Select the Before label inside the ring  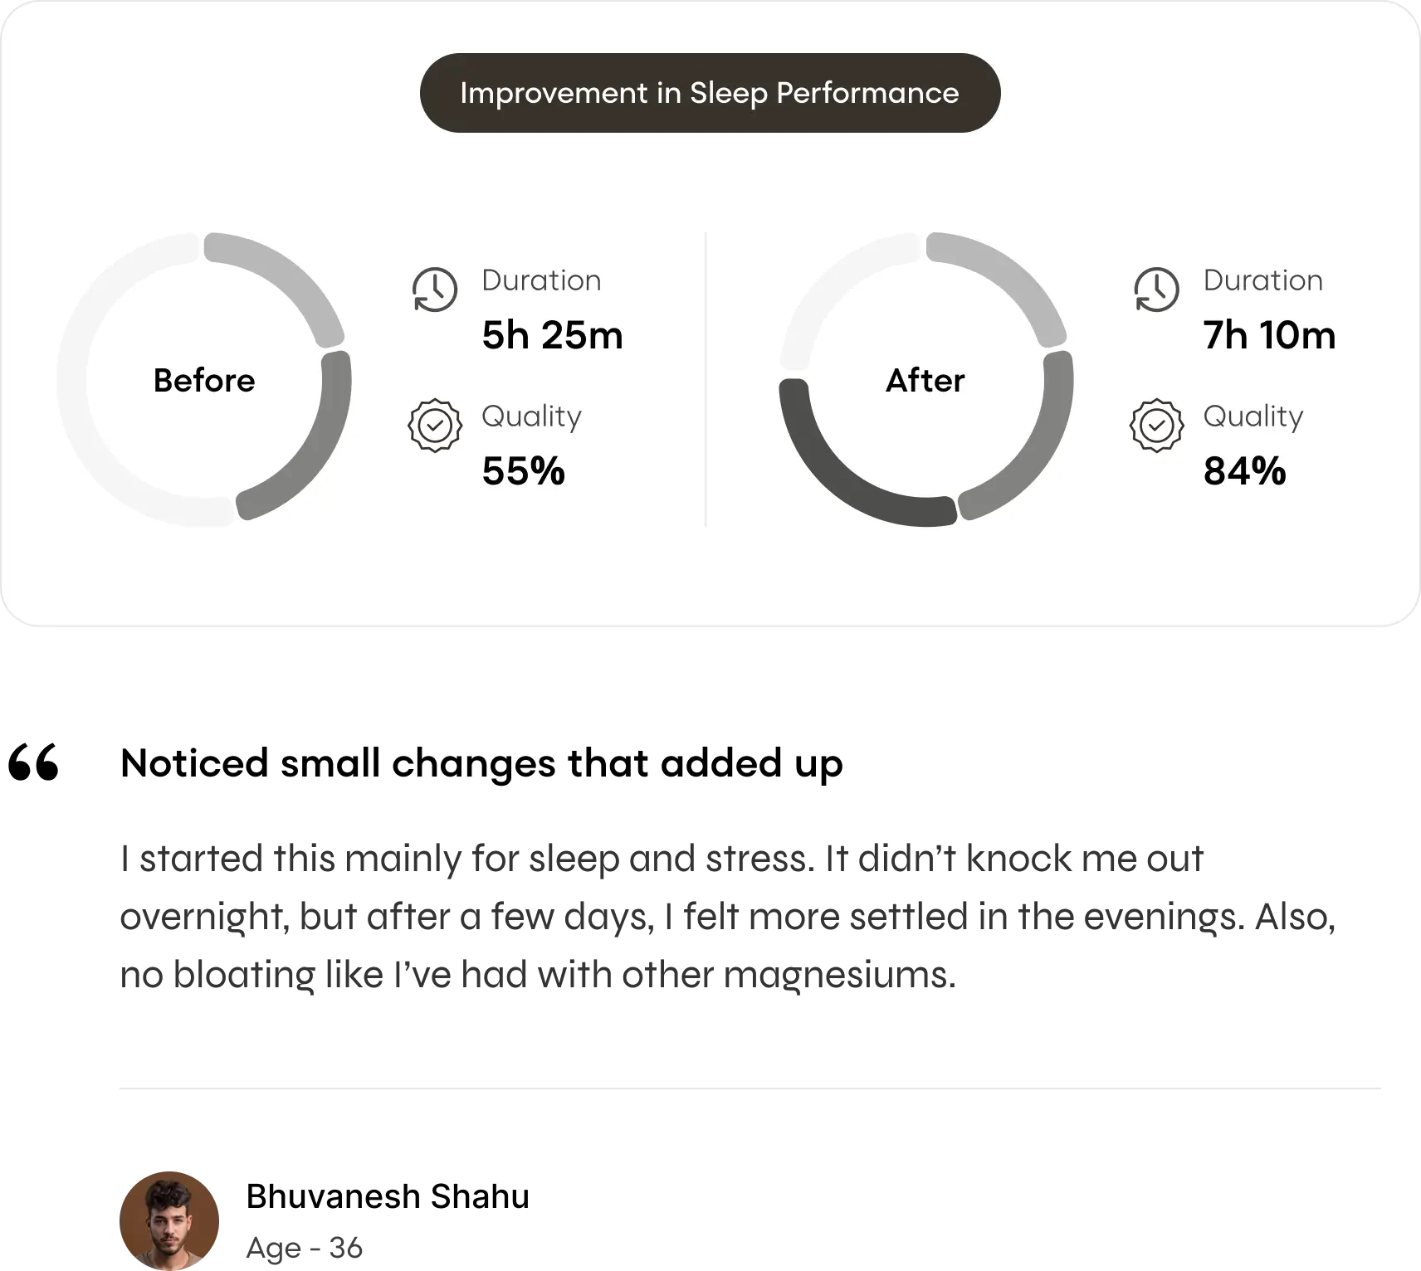click(204, 381)
